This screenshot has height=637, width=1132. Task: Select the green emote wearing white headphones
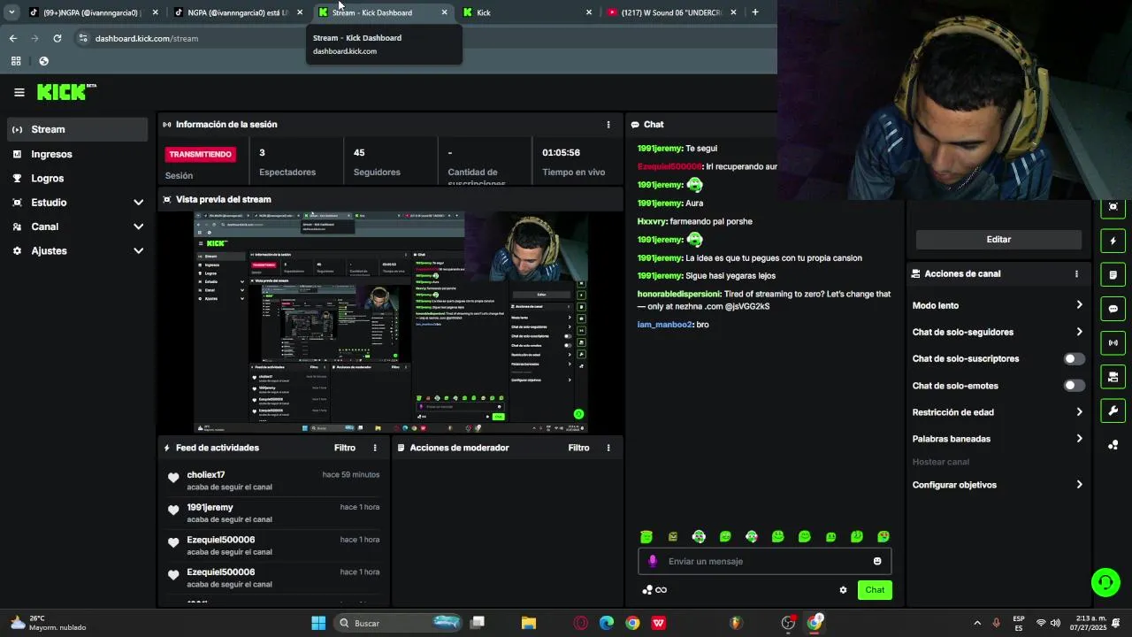click(x=699, y=536)
